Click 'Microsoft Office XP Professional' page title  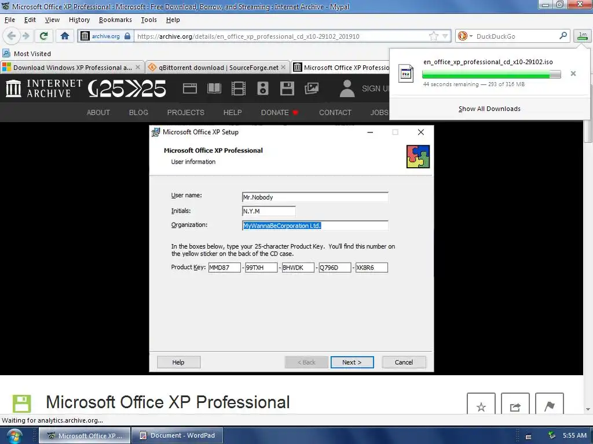(168, 402)
